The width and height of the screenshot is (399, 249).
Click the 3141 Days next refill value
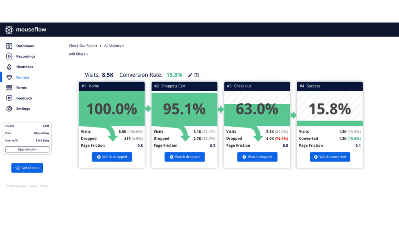click(42, 140)
